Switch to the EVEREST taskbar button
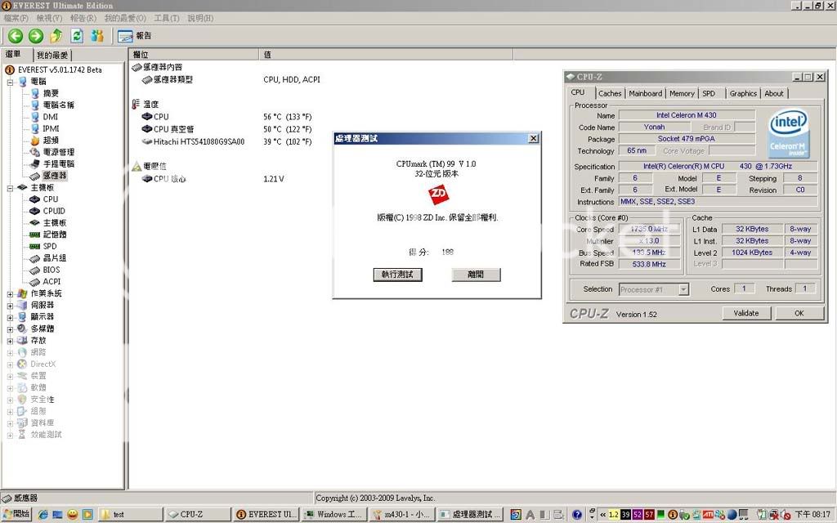 (266, 515)
